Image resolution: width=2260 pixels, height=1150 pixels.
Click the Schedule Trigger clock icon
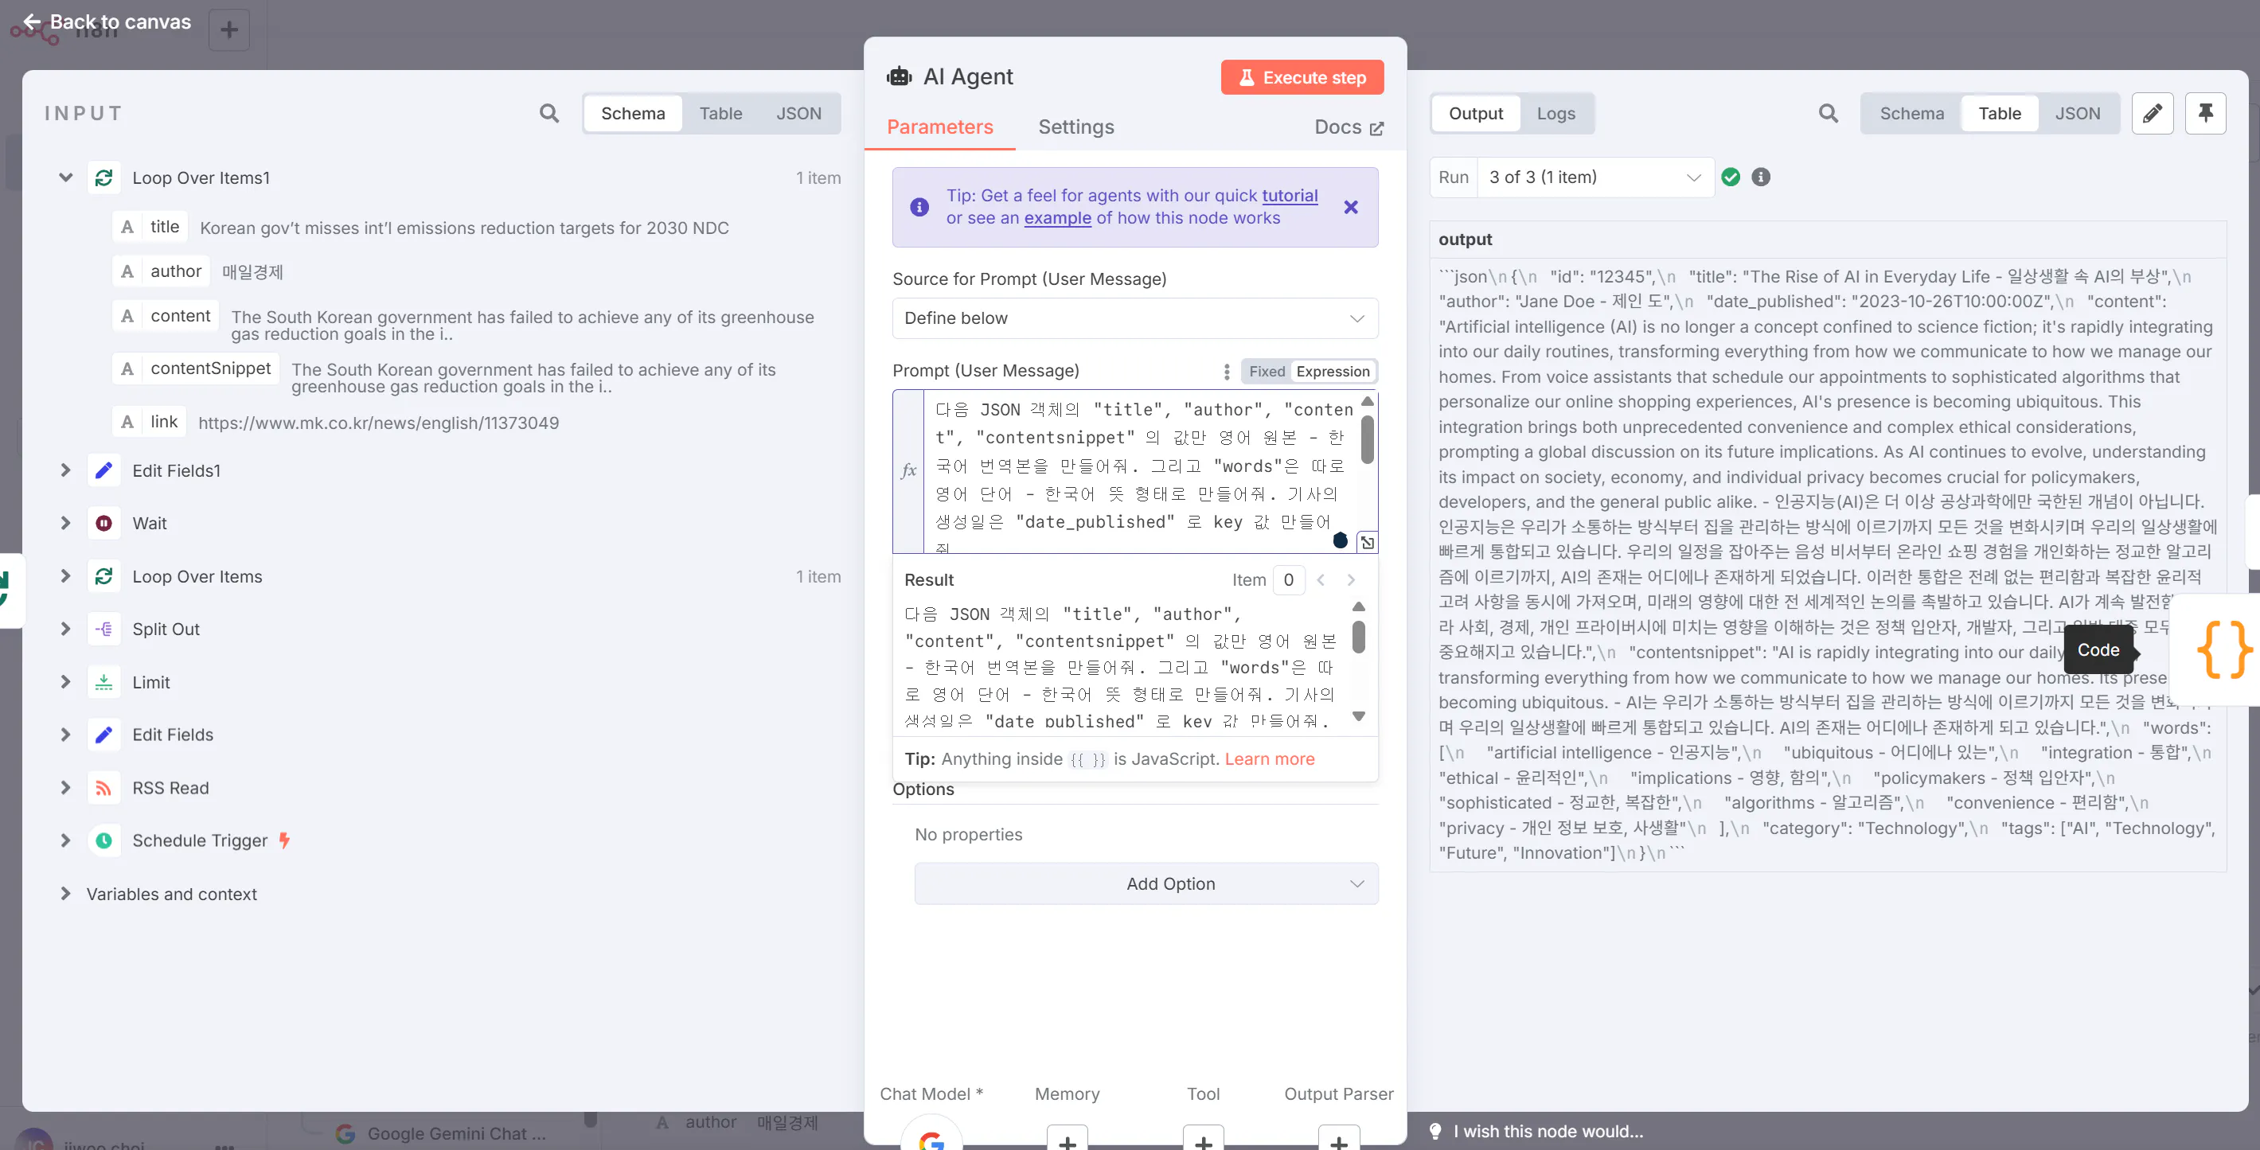pyautogui.click(x=103, y=840)
